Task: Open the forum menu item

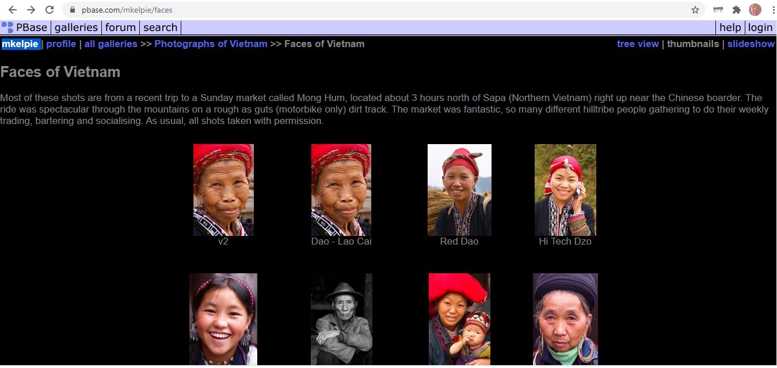Action: [x=120, y=28]
